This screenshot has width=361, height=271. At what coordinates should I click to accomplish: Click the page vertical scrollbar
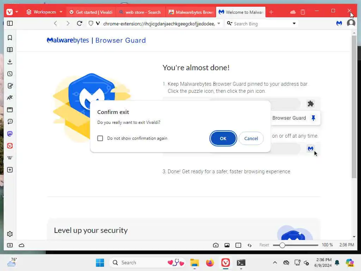[354, 107]
